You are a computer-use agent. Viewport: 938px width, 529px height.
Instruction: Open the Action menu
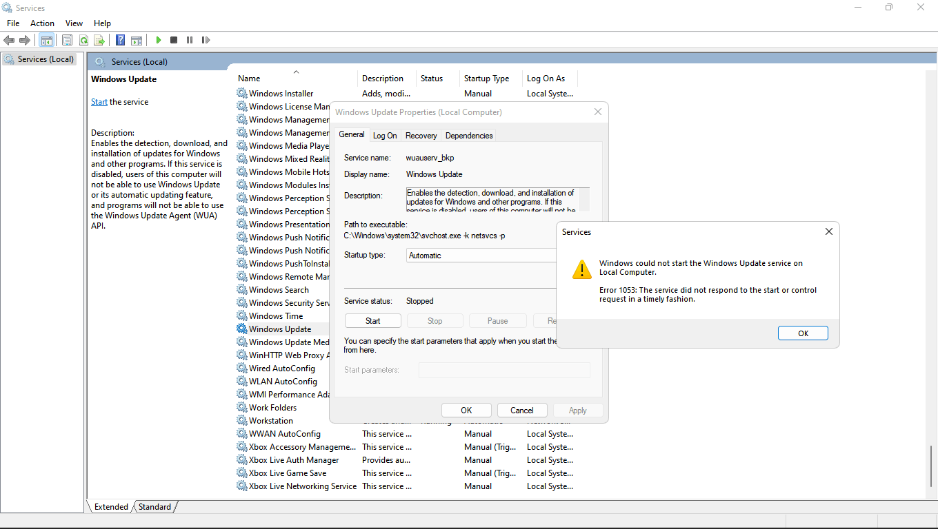(42, 23)
